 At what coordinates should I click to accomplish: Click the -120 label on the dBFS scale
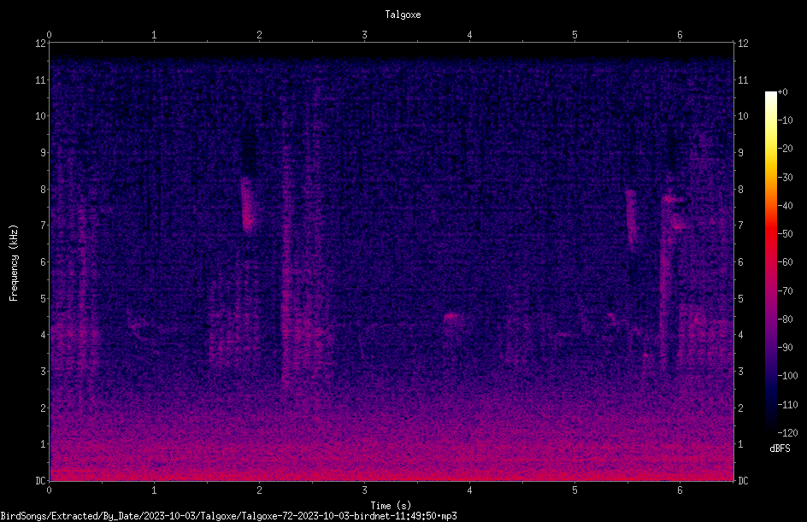(787, 432)
